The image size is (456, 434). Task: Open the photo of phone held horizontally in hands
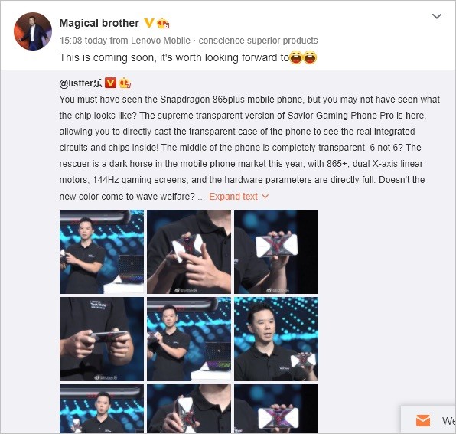tap(102, 339)
